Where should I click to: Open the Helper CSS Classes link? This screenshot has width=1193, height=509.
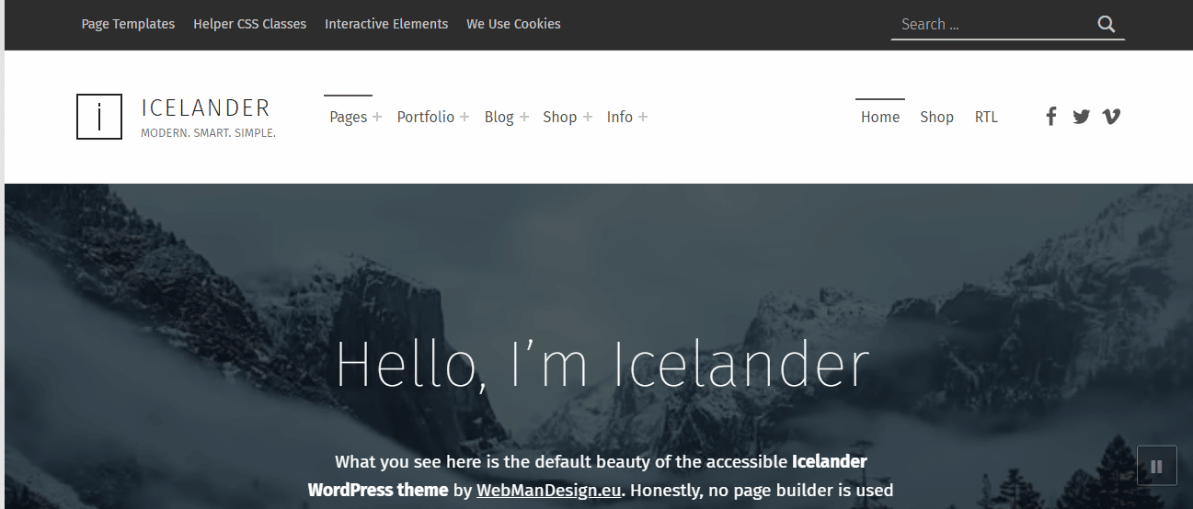(249, 24)
